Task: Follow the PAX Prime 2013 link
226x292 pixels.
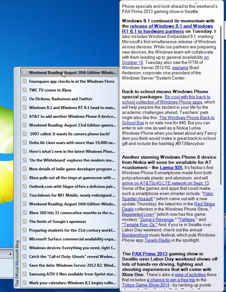Action: pyautogui.click(x=150, y=254)
